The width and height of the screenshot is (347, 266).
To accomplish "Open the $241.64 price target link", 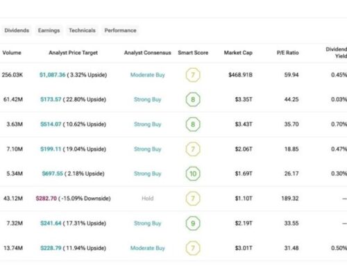I will pos(51,223).
